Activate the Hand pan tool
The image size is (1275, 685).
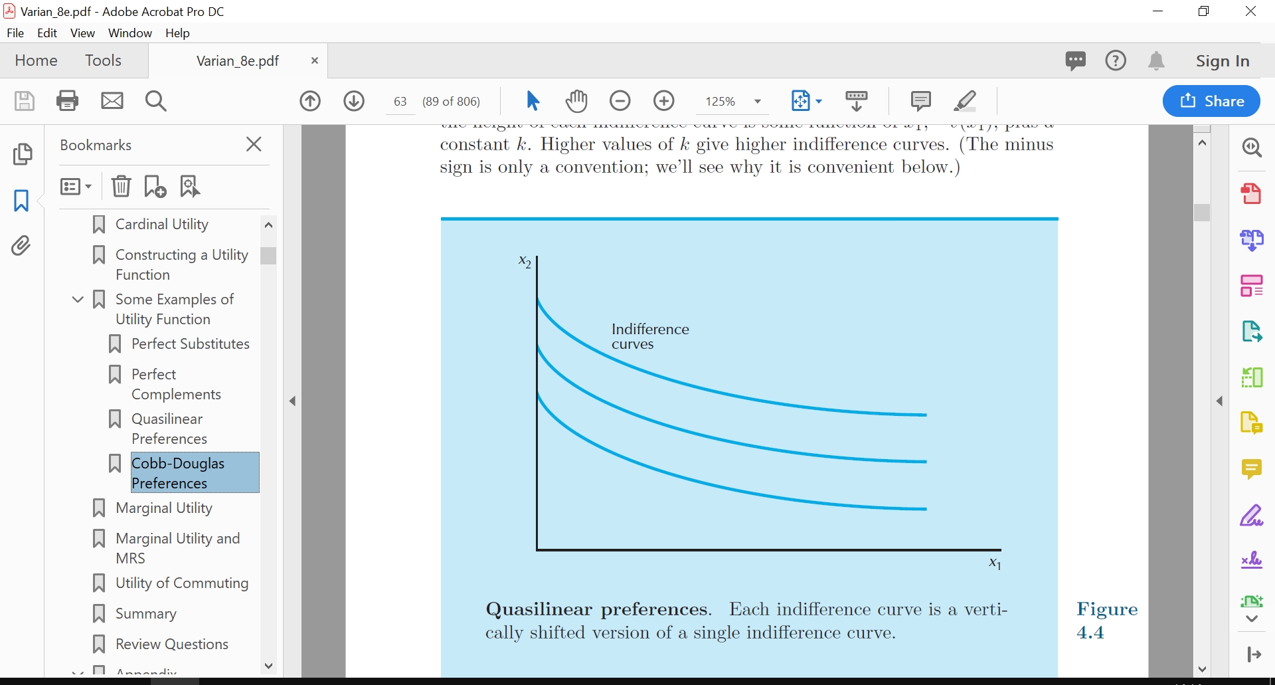[576, 101]
